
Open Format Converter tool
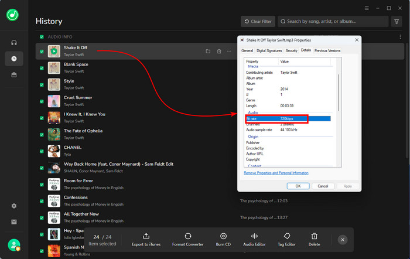tap(188, 240)
